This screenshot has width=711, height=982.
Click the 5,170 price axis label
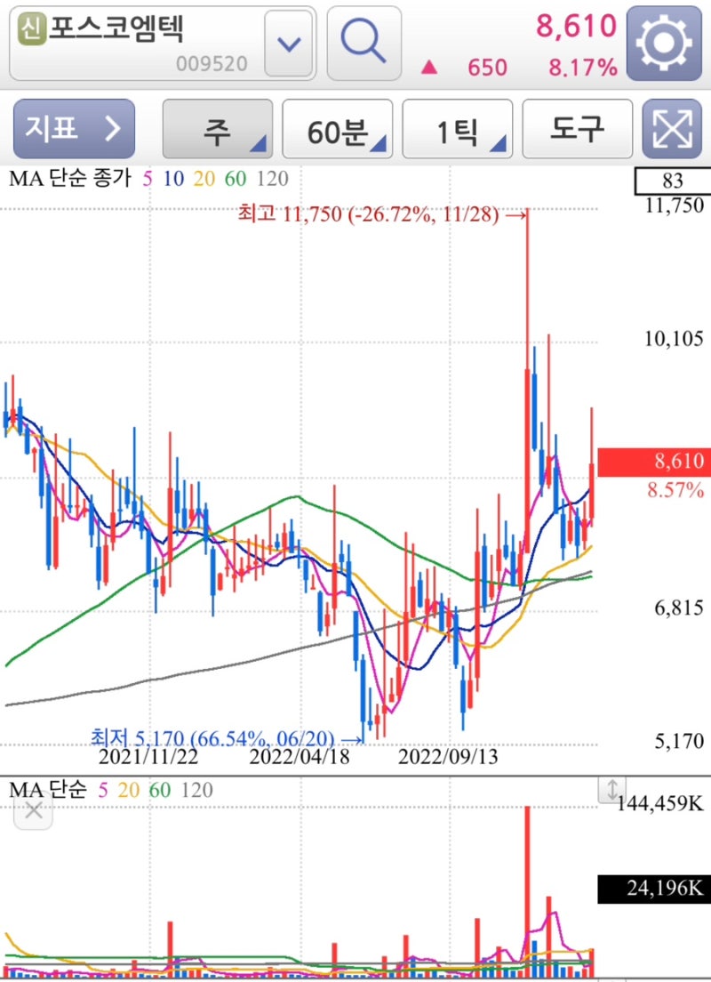point(679,742)
